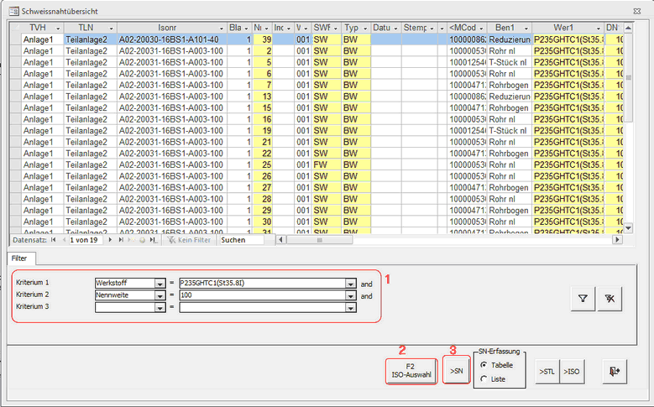Image resolution: width=654 pixels, height=407 pixels.
Task: Go to previous record in navigator
Action: coord(63,240)
